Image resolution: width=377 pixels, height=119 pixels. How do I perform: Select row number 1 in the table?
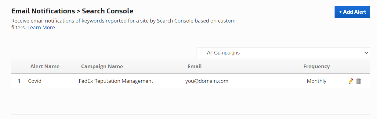coord(19,81)
